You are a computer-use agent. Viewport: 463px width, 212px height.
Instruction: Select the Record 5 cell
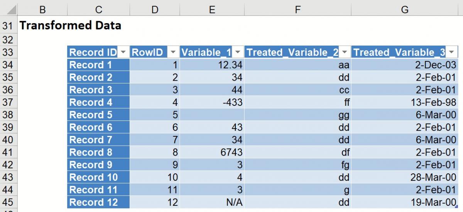tap(98, 115)
